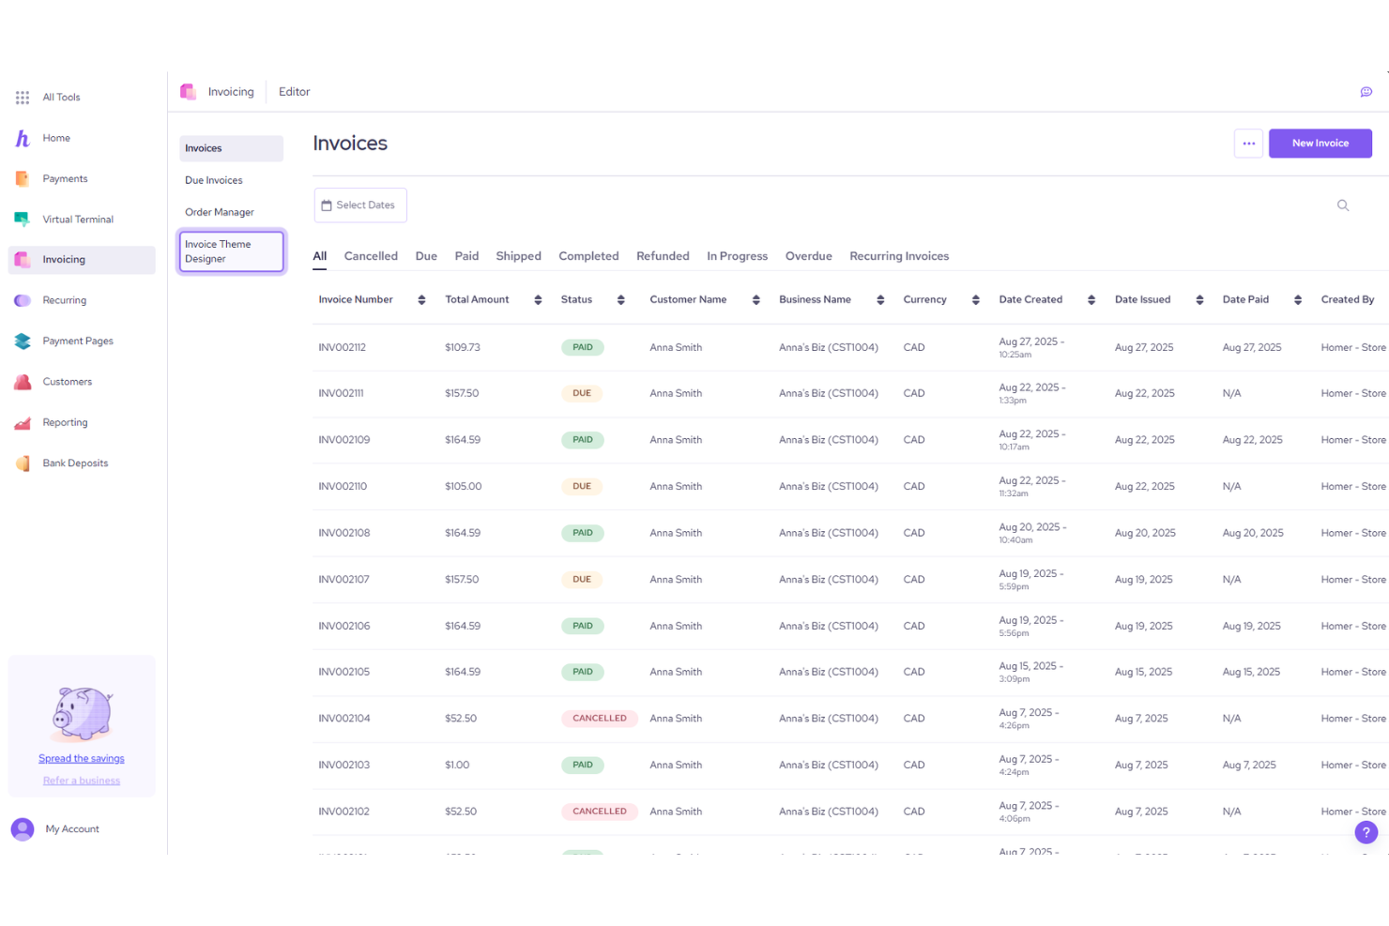The height and width of the screenshot is (926, 1389).
Task: Switch to the Overdue tab
Action: [808, 255]
